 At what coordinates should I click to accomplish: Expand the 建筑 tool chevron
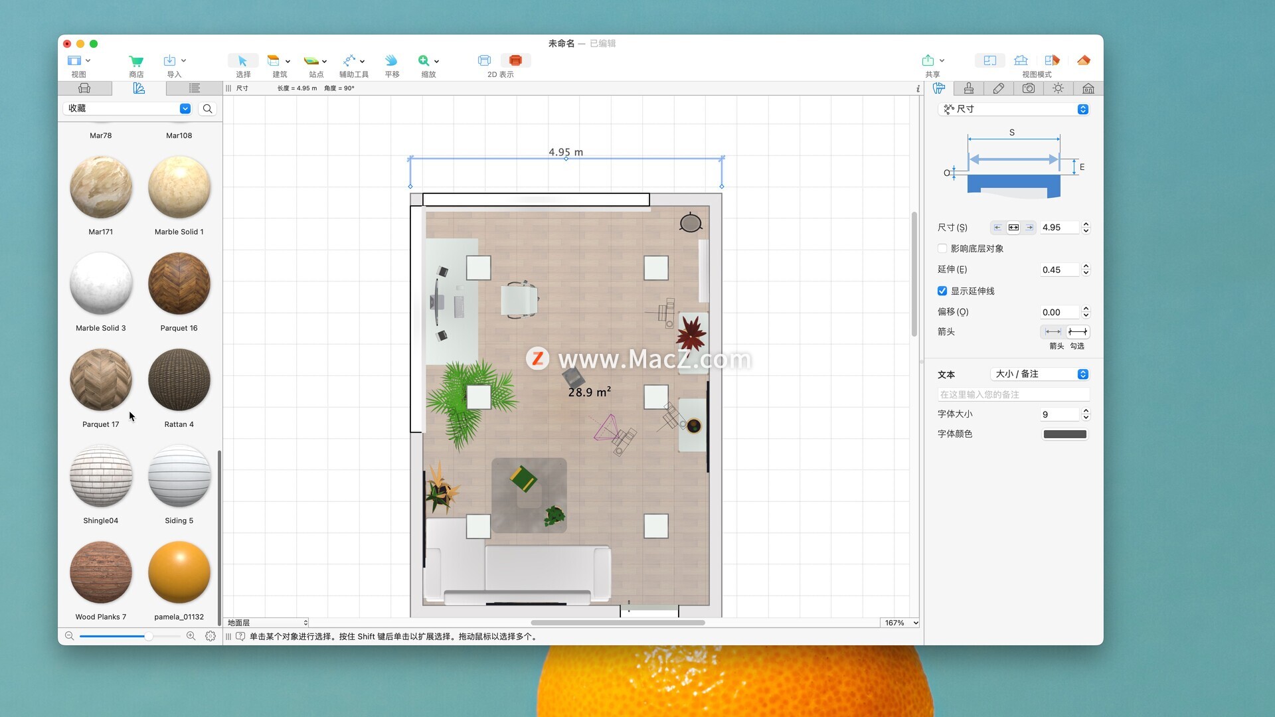(288, 61)
